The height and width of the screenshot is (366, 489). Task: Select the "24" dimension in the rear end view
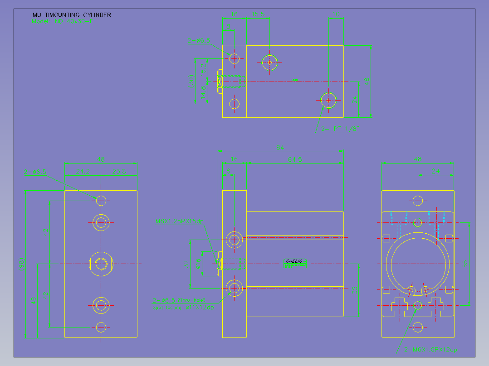435,171
